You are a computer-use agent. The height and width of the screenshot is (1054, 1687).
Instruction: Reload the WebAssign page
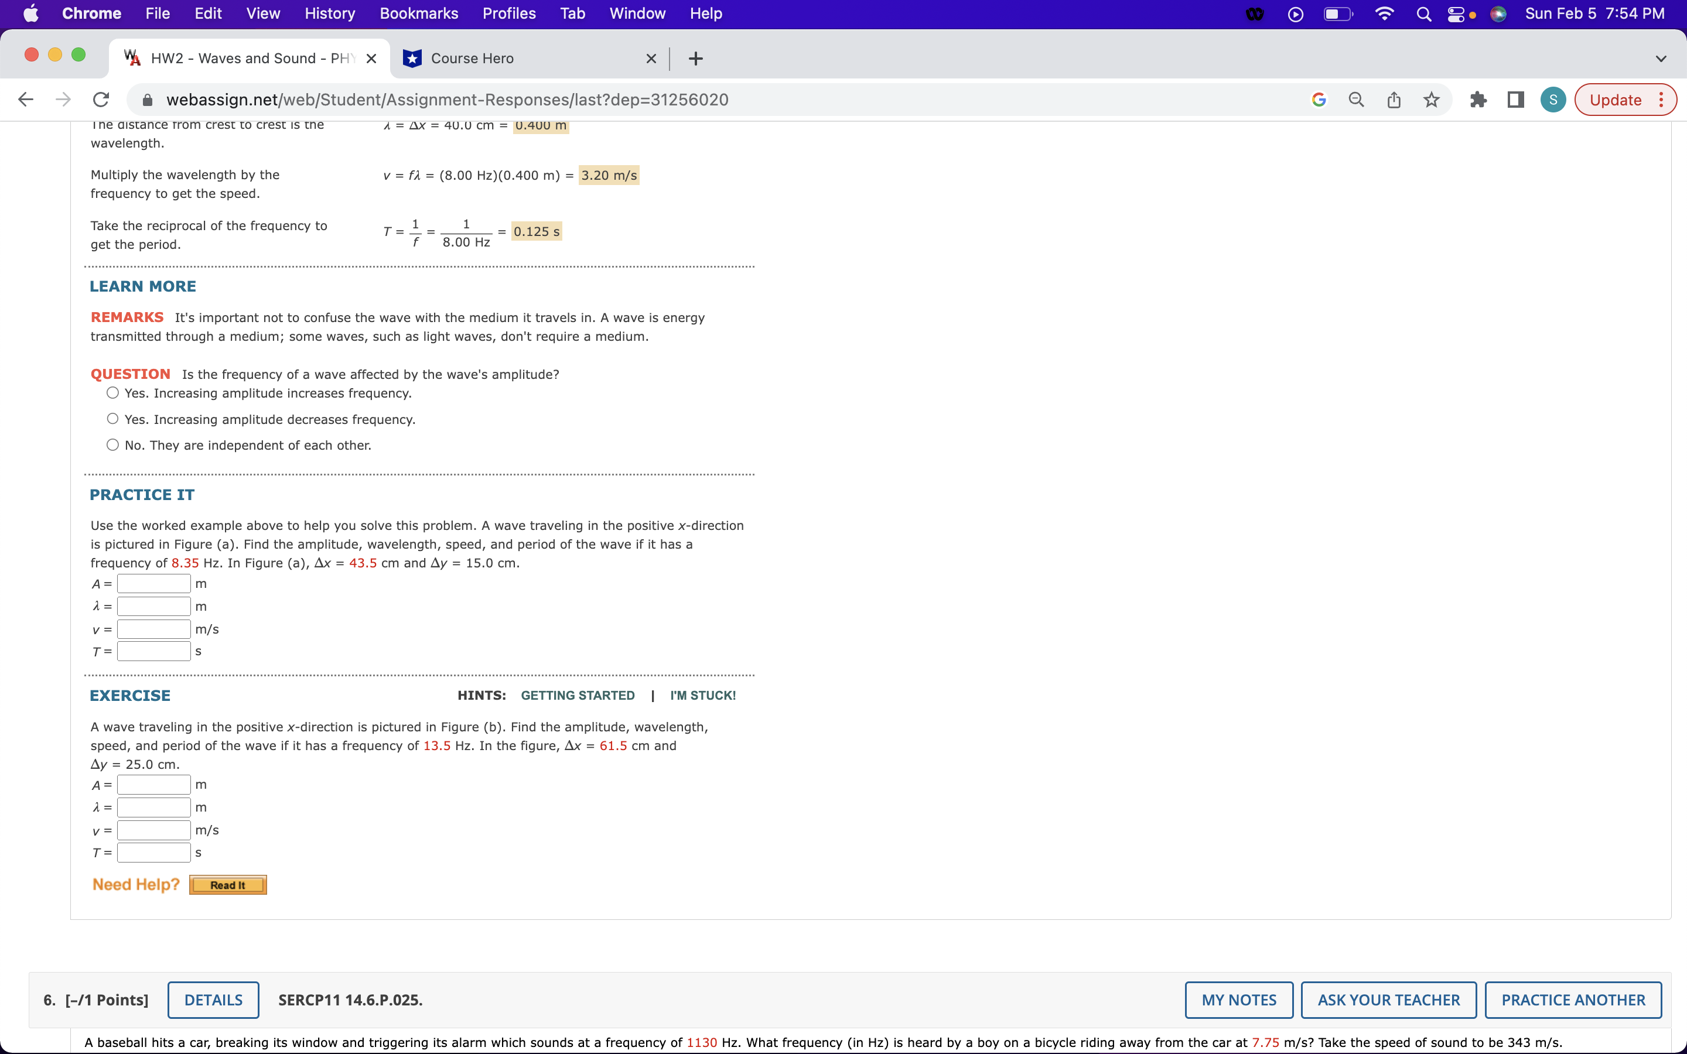(x=100, y=99)
